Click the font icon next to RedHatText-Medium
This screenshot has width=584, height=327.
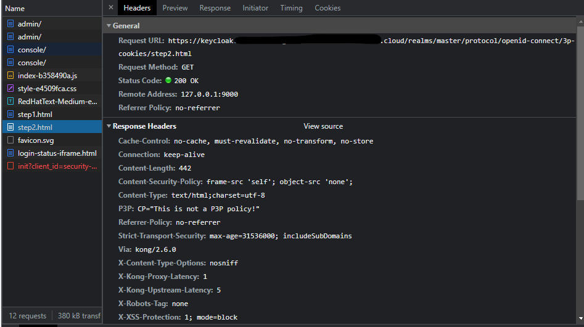[10, 101]
